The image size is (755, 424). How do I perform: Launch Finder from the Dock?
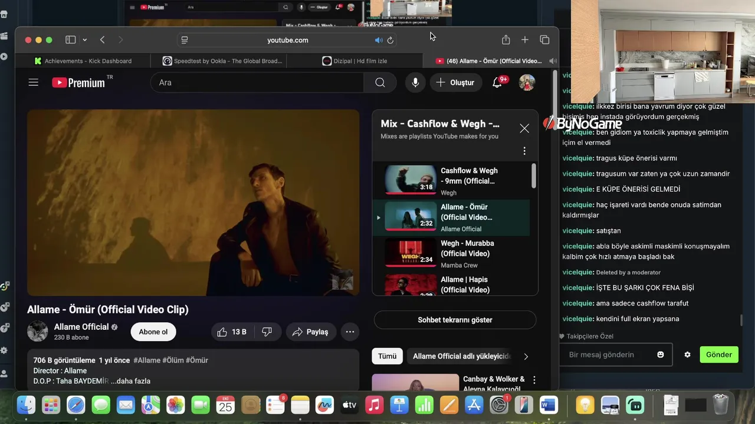coord(27,405)
